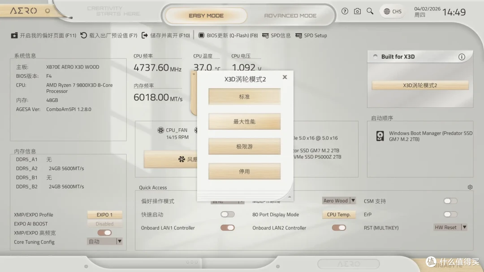Click the 4737.60 MHz CPU frequency
The height and width of the screenshot is (272, 484).
[157, 68]
